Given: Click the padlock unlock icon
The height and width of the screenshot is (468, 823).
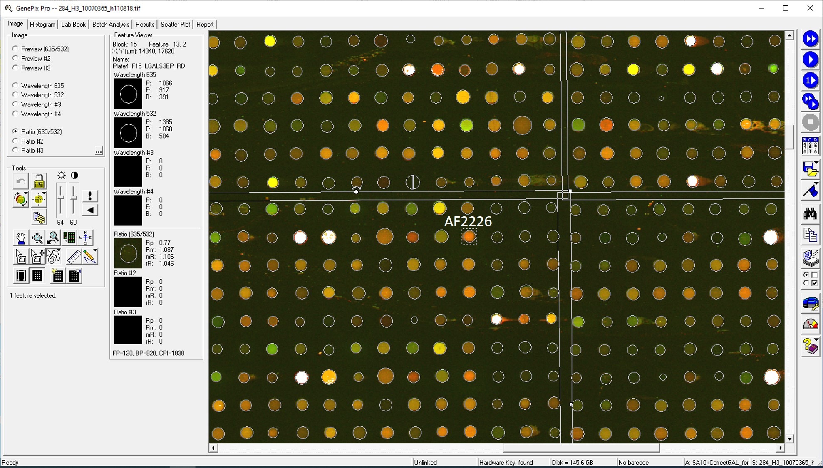Looking at the screenshot, I should tap(39, 181).
